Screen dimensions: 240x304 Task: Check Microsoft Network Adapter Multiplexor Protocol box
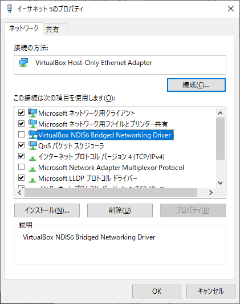pos(21,167)
